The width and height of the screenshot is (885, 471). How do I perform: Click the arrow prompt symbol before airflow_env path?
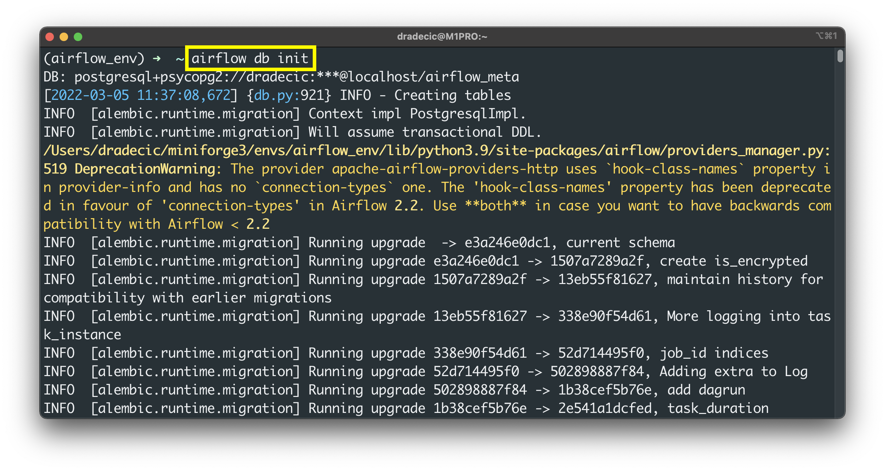[x=156, y=58]
